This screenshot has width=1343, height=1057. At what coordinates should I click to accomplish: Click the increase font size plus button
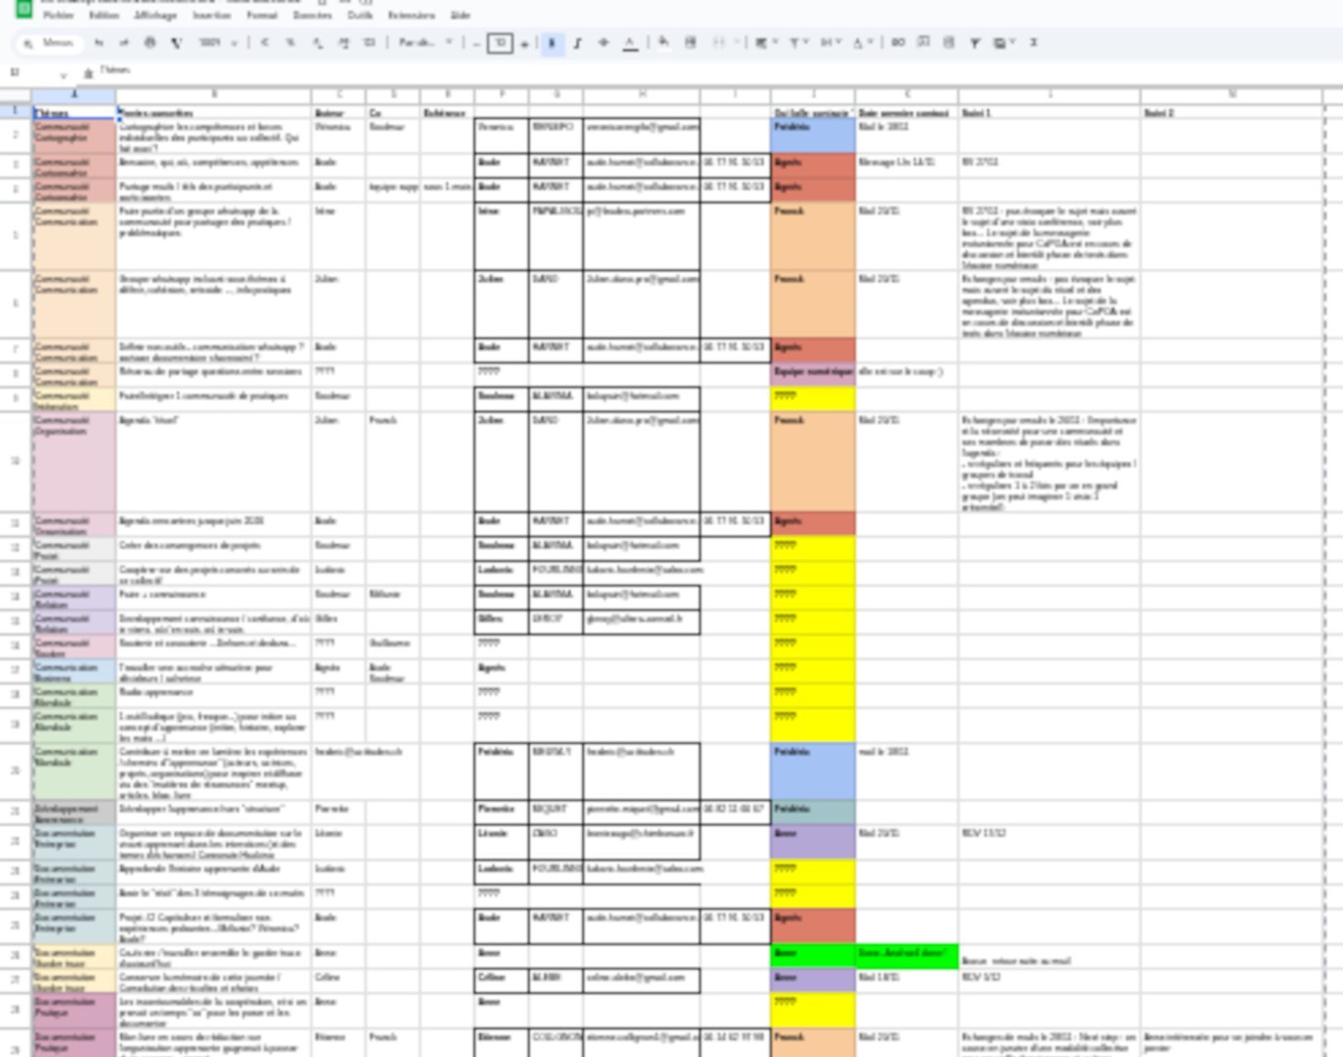click(524, 43)
